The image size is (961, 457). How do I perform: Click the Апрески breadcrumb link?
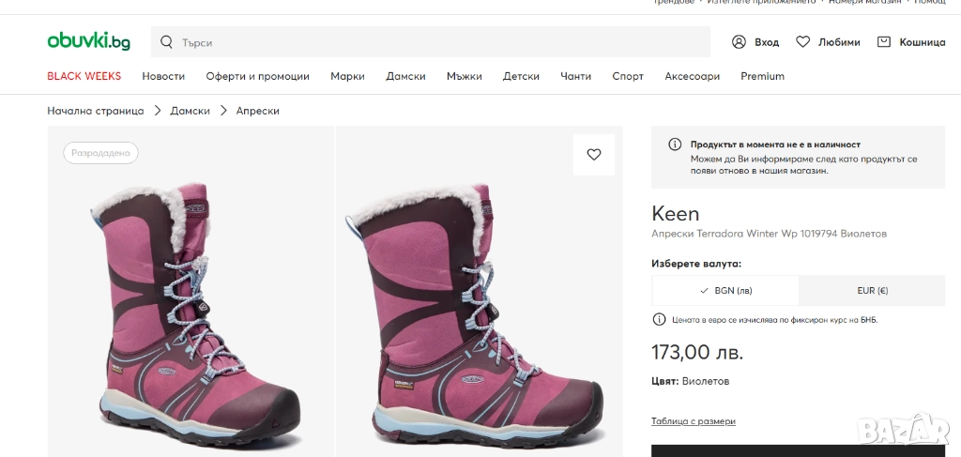[257, 111]
